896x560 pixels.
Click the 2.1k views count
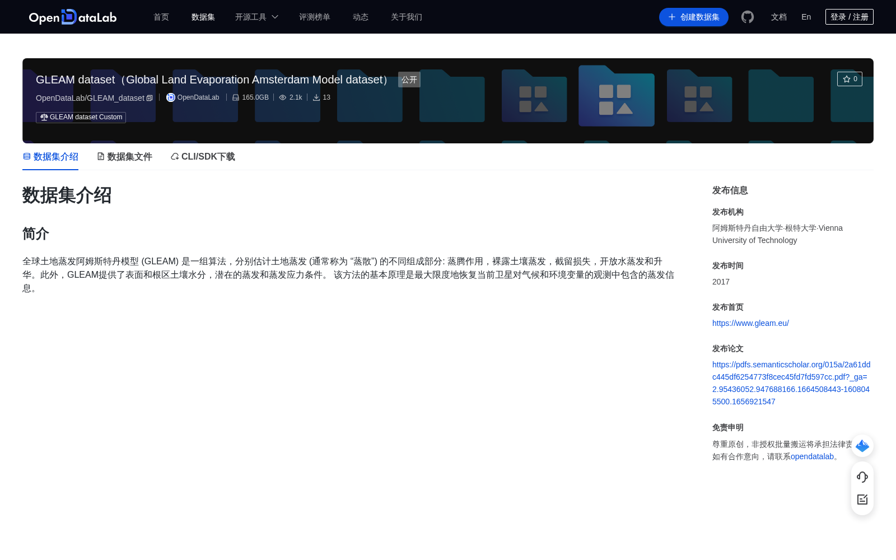[x=296, y=97]
